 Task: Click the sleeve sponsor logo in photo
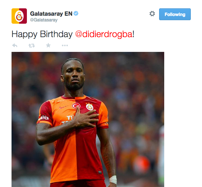44,118
